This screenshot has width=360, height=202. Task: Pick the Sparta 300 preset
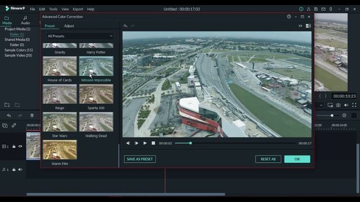click(x=96, y=94)
